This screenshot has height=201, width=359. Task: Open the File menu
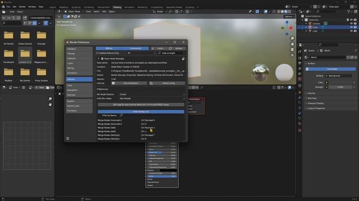(8, 7)
